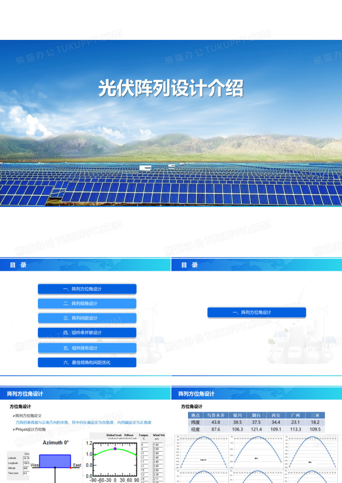Click the lone 一、阵列方位角设计 button on right slide
This screenshot has height=483, width=342.
tap(256, 313)
